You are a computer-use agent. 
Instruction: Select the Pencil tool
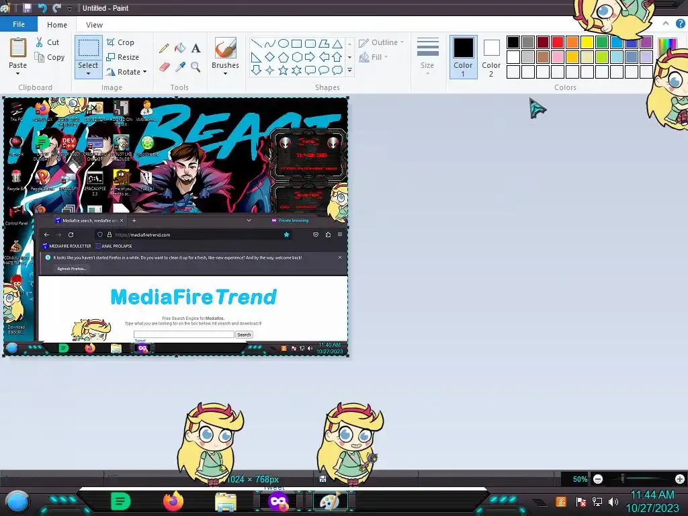pos(164,48)
